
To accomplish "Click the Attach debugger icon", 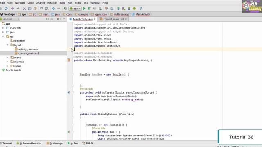I will [x=100, y=8].
